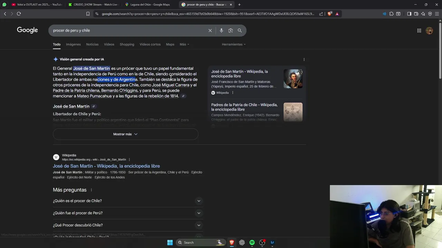Click the link chip next to José de San Martín heading
Image resolution: width=442 pixels, height=248 pixels.
point(94,106)
